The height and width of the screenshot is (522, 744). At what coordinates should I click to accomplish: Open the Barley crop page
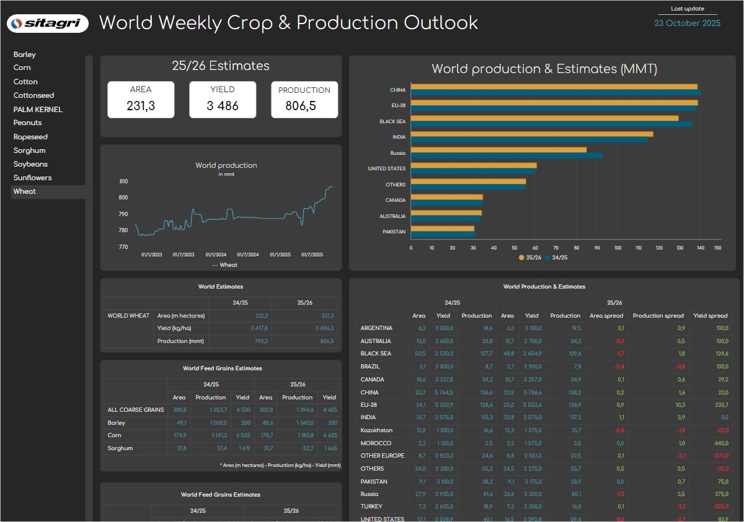(x=24, y=54)
